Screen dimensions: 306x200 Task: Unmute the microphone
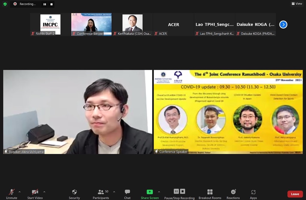(x=12, y=194)
